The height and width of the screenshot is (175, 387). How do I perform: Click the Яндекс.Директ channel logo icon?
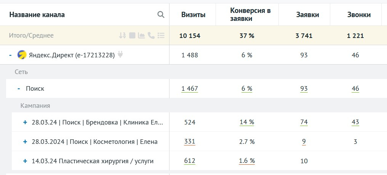click(x=22, y=55)
